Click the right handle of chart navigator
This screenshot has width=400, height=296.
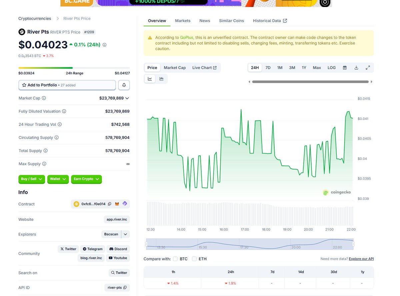353,244
